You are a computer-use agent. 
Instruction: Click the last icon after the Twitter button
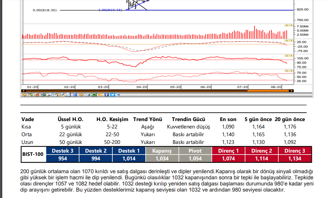point(118,95)
